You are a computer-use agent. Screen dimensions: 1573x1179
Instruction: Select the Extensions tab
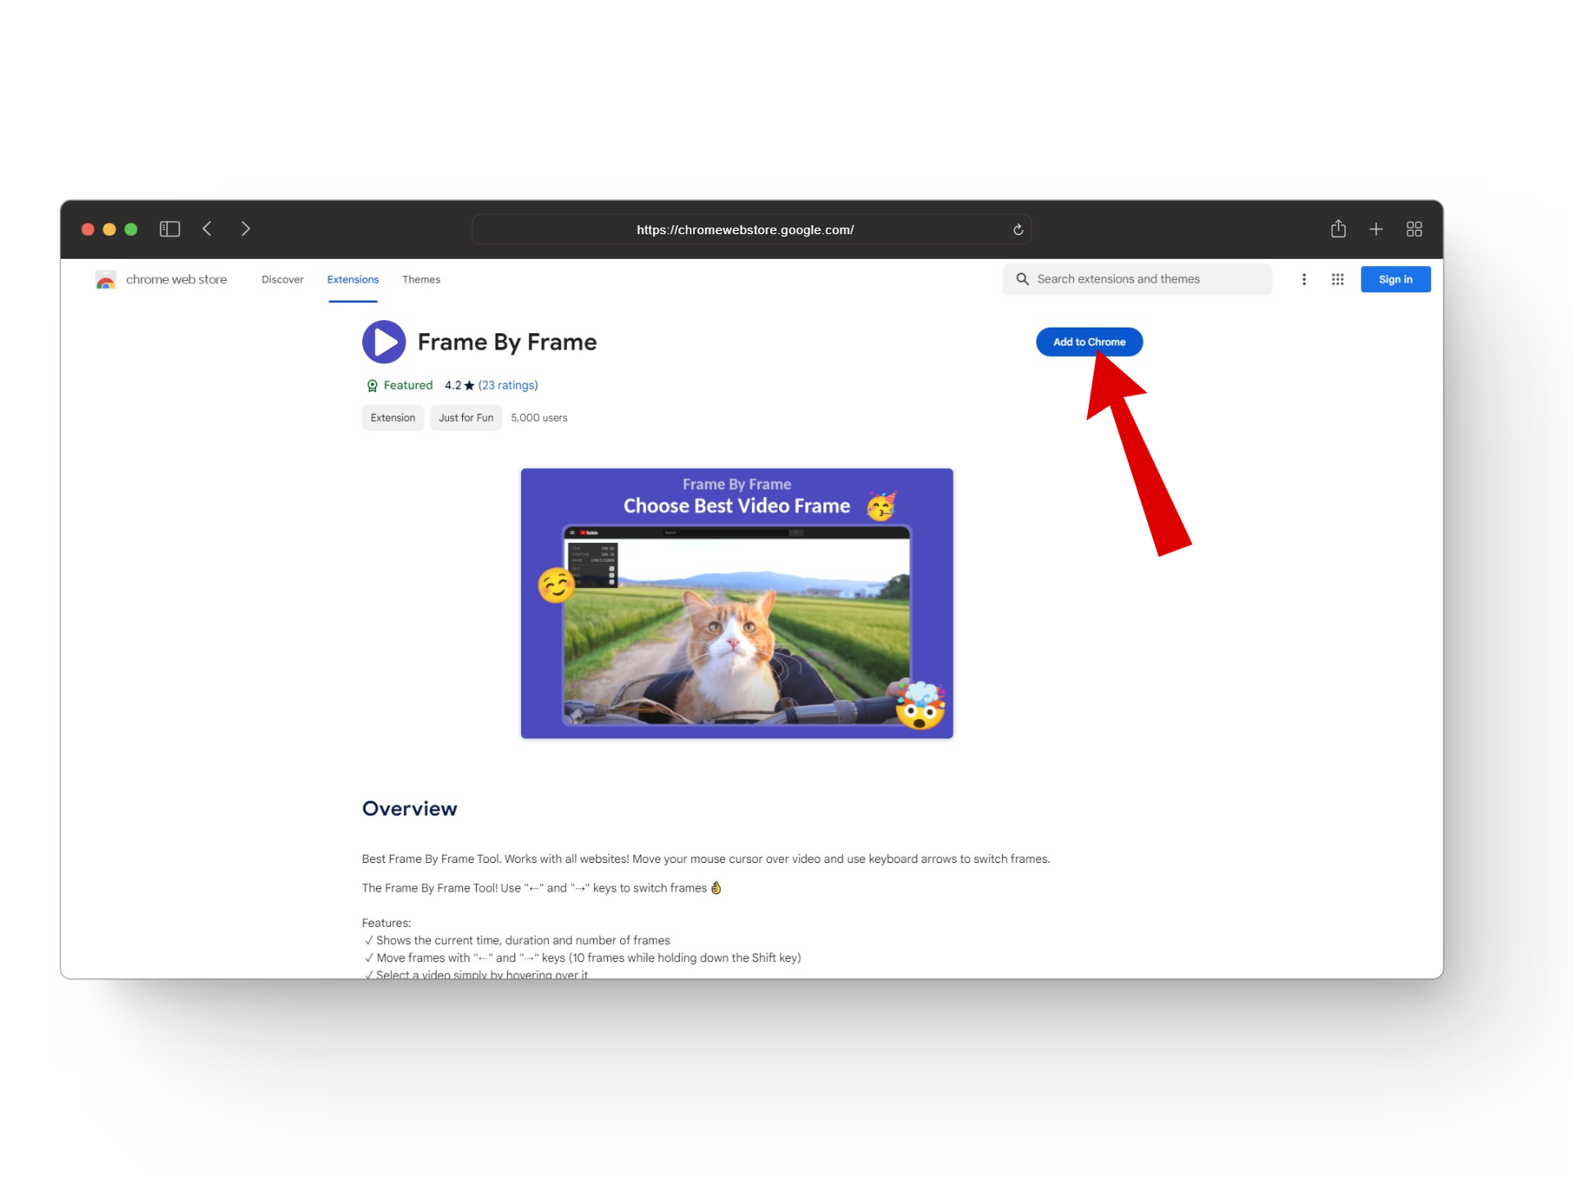click(352, 280)
